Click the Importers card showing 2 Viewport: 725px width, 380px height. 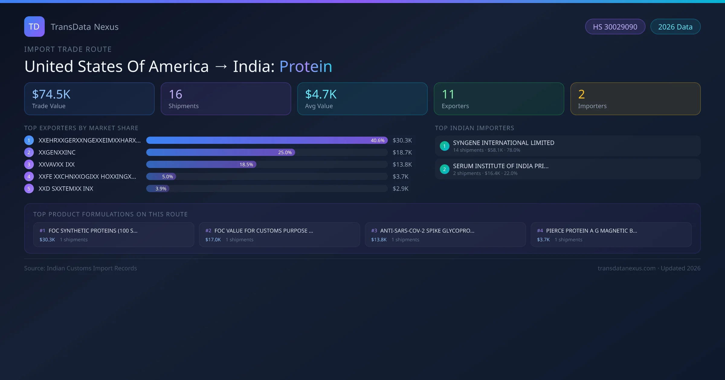click(635, 99)
